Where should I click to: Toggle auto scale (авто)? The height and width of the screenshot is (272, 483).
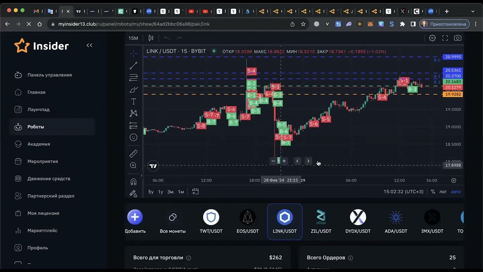(456, 192)
